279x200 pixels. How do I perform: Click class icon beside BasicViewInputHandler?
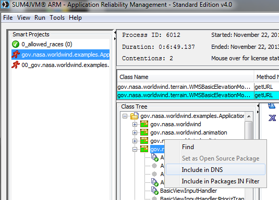point(155,191)
